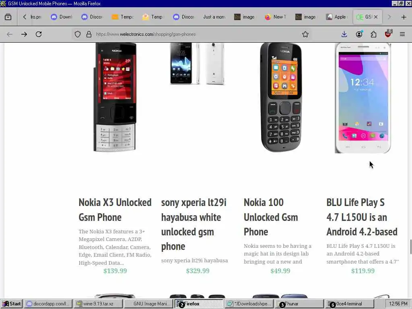Open the Nokia X3 phone image

tap(115, 97)
